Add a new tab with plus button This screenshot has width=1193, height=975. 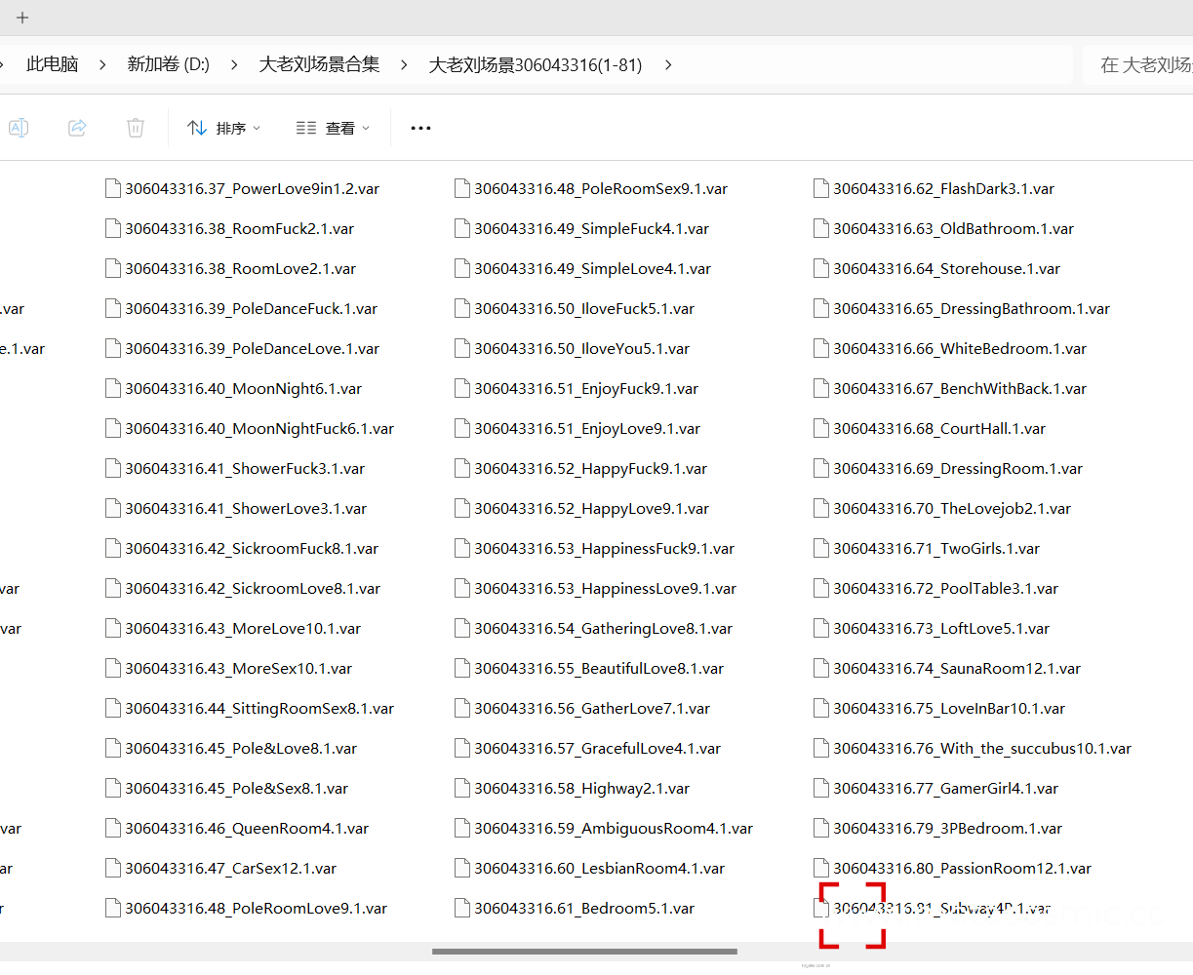(x=22, y=18)
